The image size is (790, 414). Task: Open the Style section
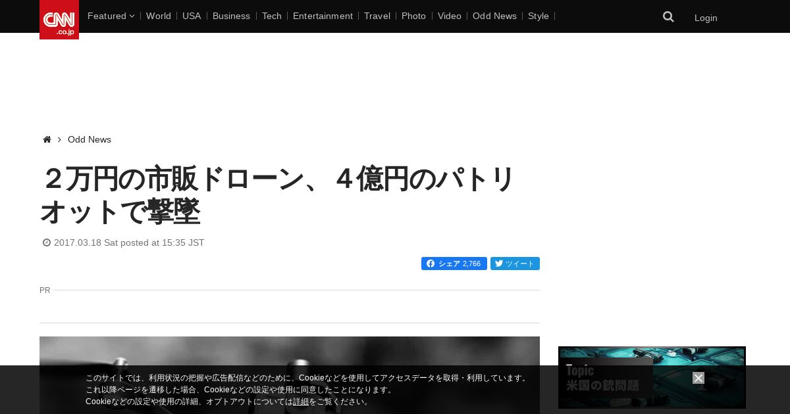[x=539, y=16]
